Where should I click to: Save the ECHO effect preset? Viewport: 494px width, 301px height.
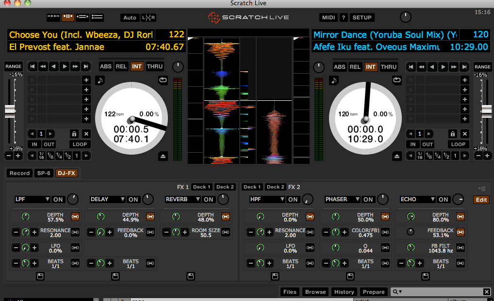click(x=425, y=276)
